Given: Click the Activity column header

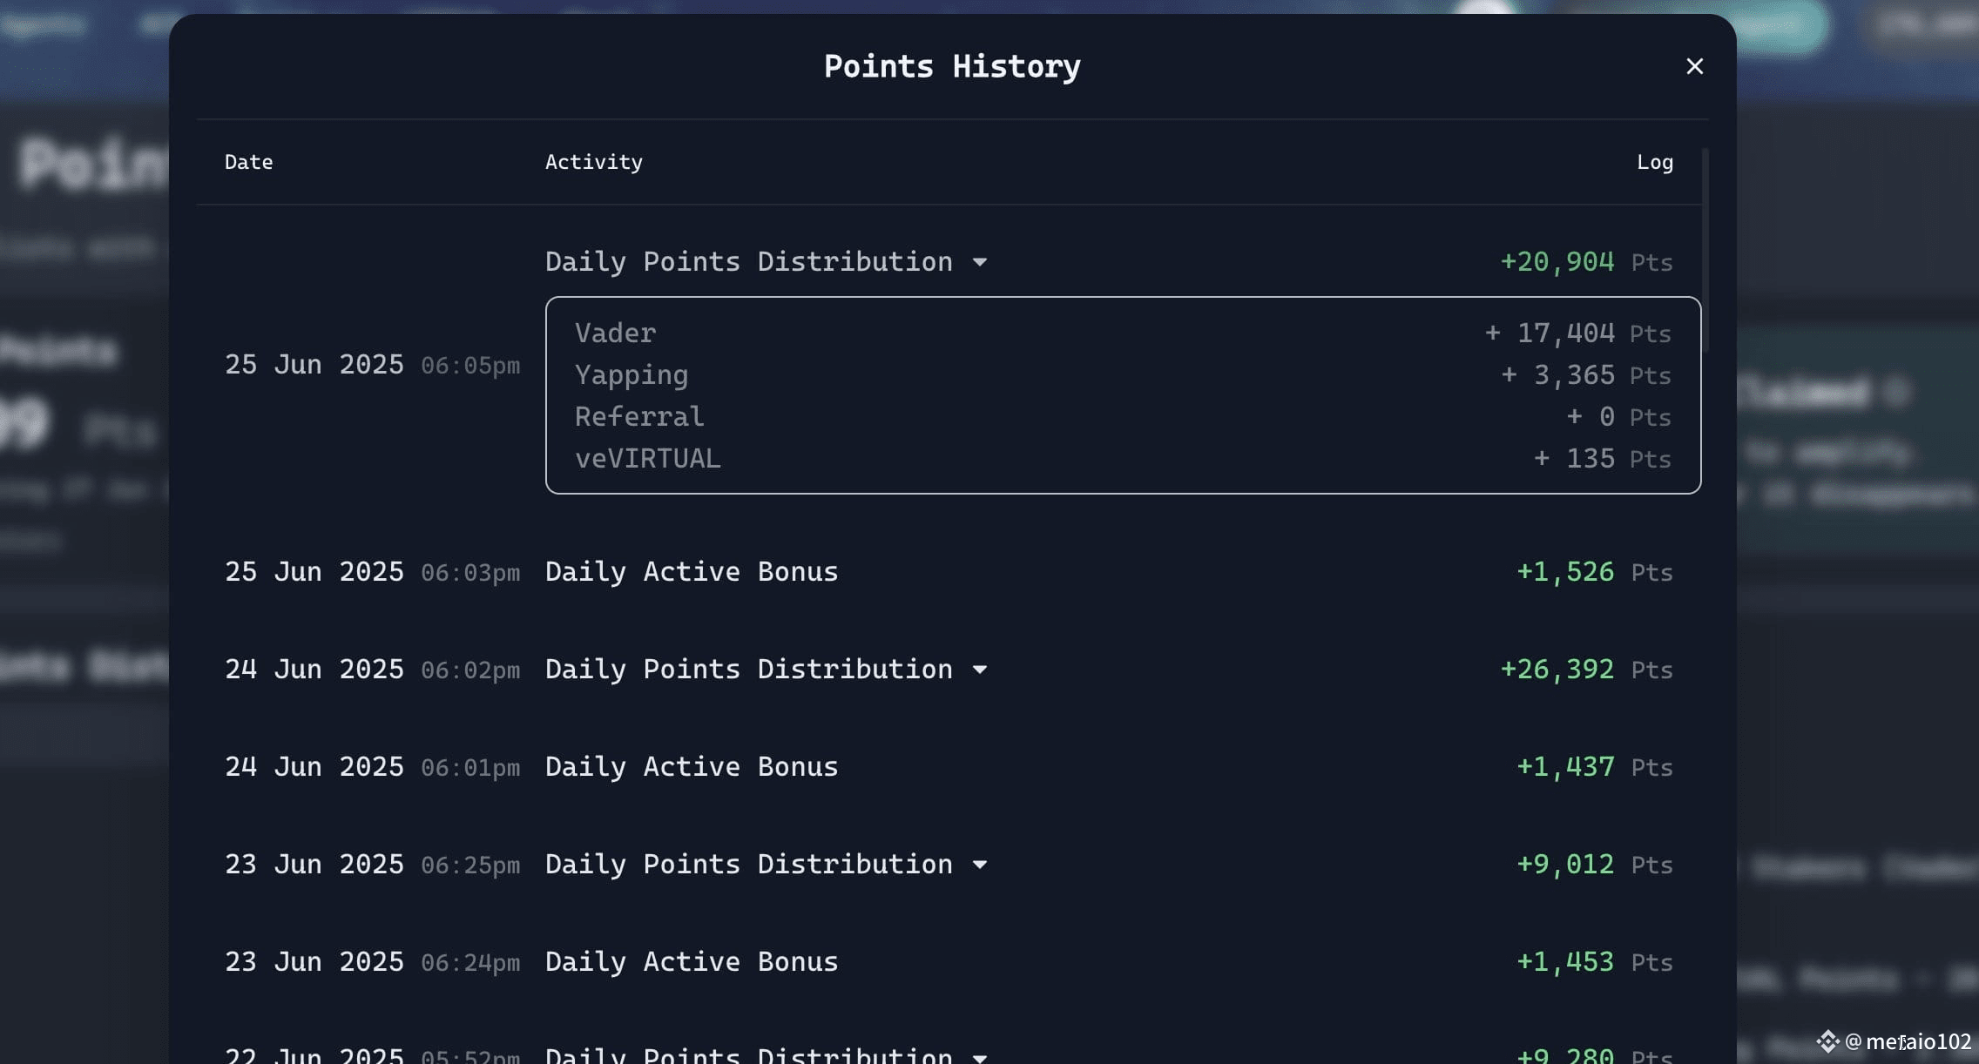Looking at the screenshot, I should coord(594,162).
